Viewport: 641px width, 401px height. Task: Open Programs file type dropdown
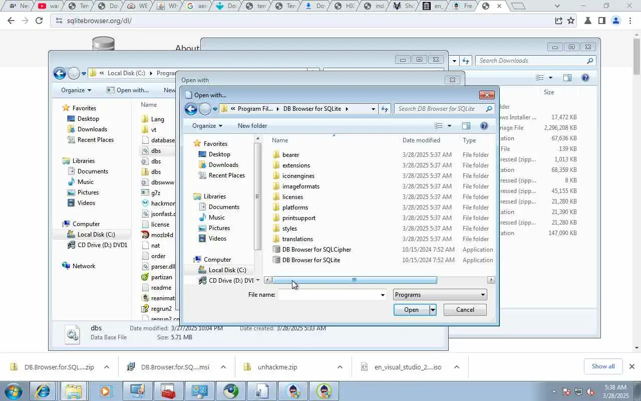tap(440, 295)
